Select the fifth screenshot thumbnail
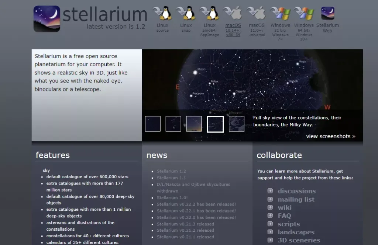This screenshot has width=378, height=245. [237, 124]
